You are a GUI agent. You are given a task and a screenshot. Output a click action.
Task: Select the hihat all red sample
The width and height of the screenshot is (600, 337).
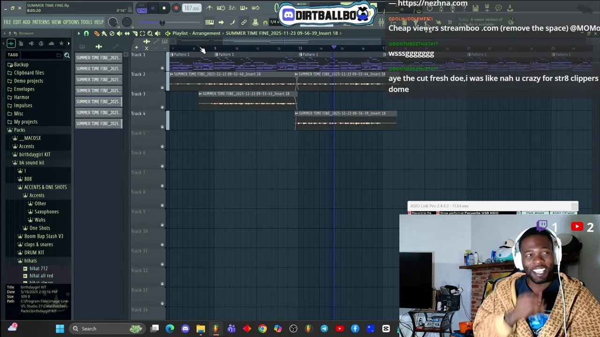tap(41, 276)
